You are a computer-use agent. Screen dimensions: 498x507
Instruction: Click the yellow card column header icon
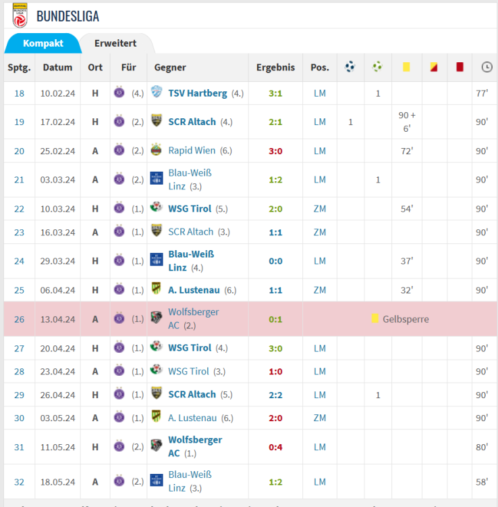tap(406, 67)
